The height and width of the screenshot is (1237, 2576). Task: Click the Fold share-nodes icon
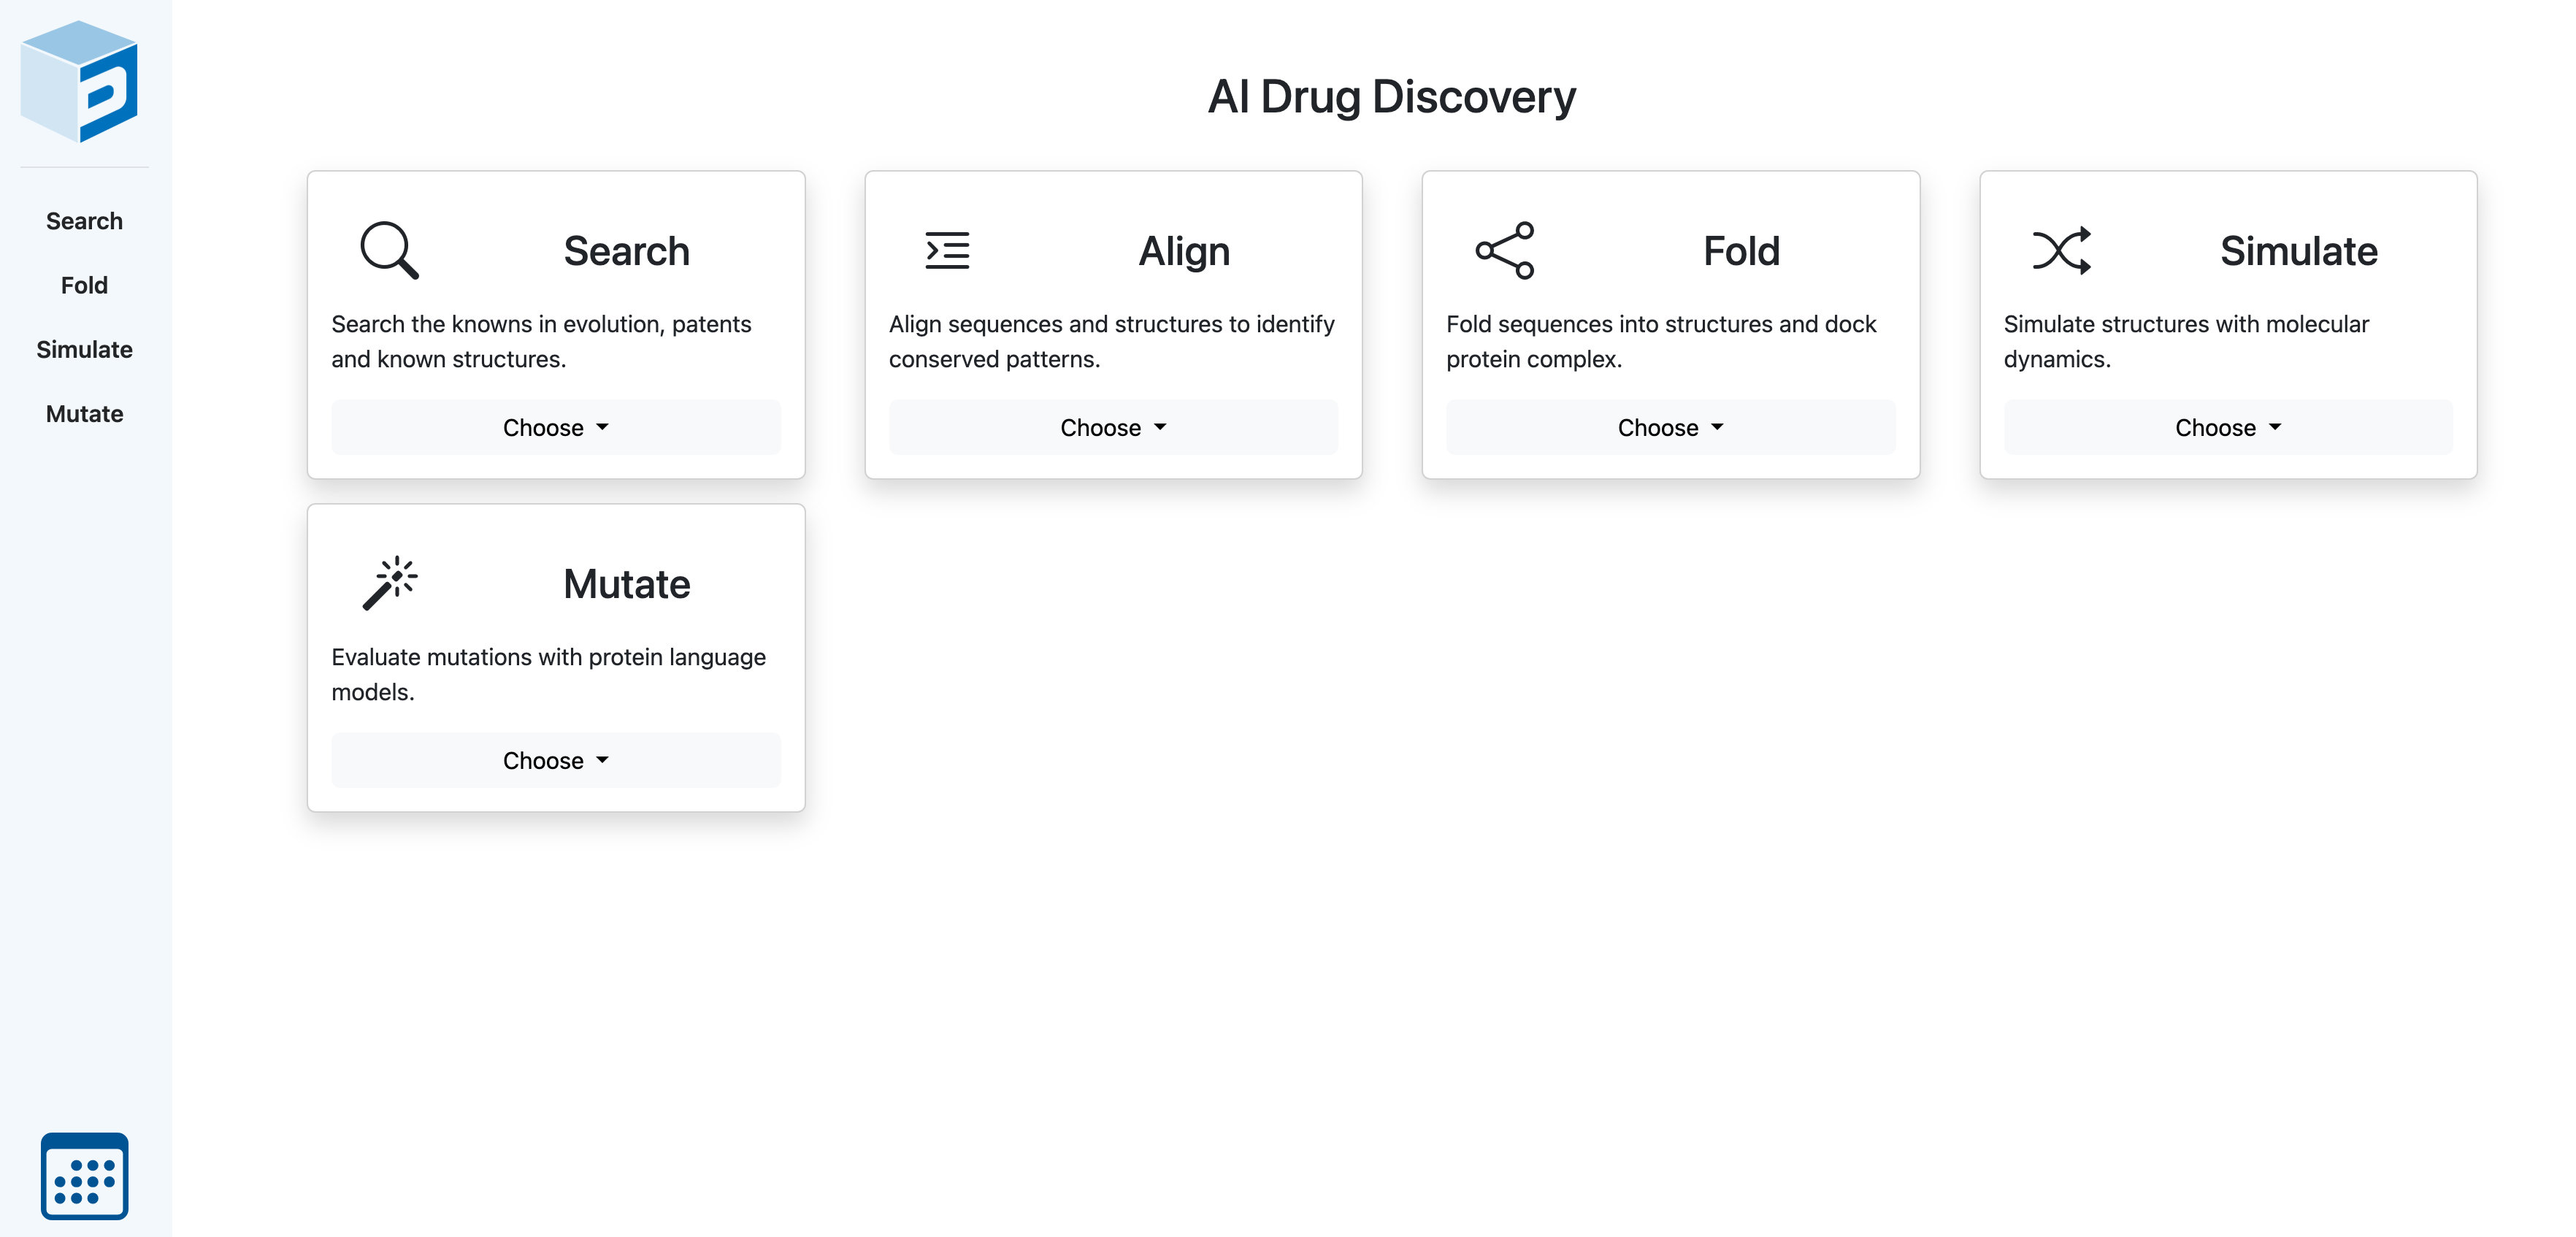point(1504,250)
